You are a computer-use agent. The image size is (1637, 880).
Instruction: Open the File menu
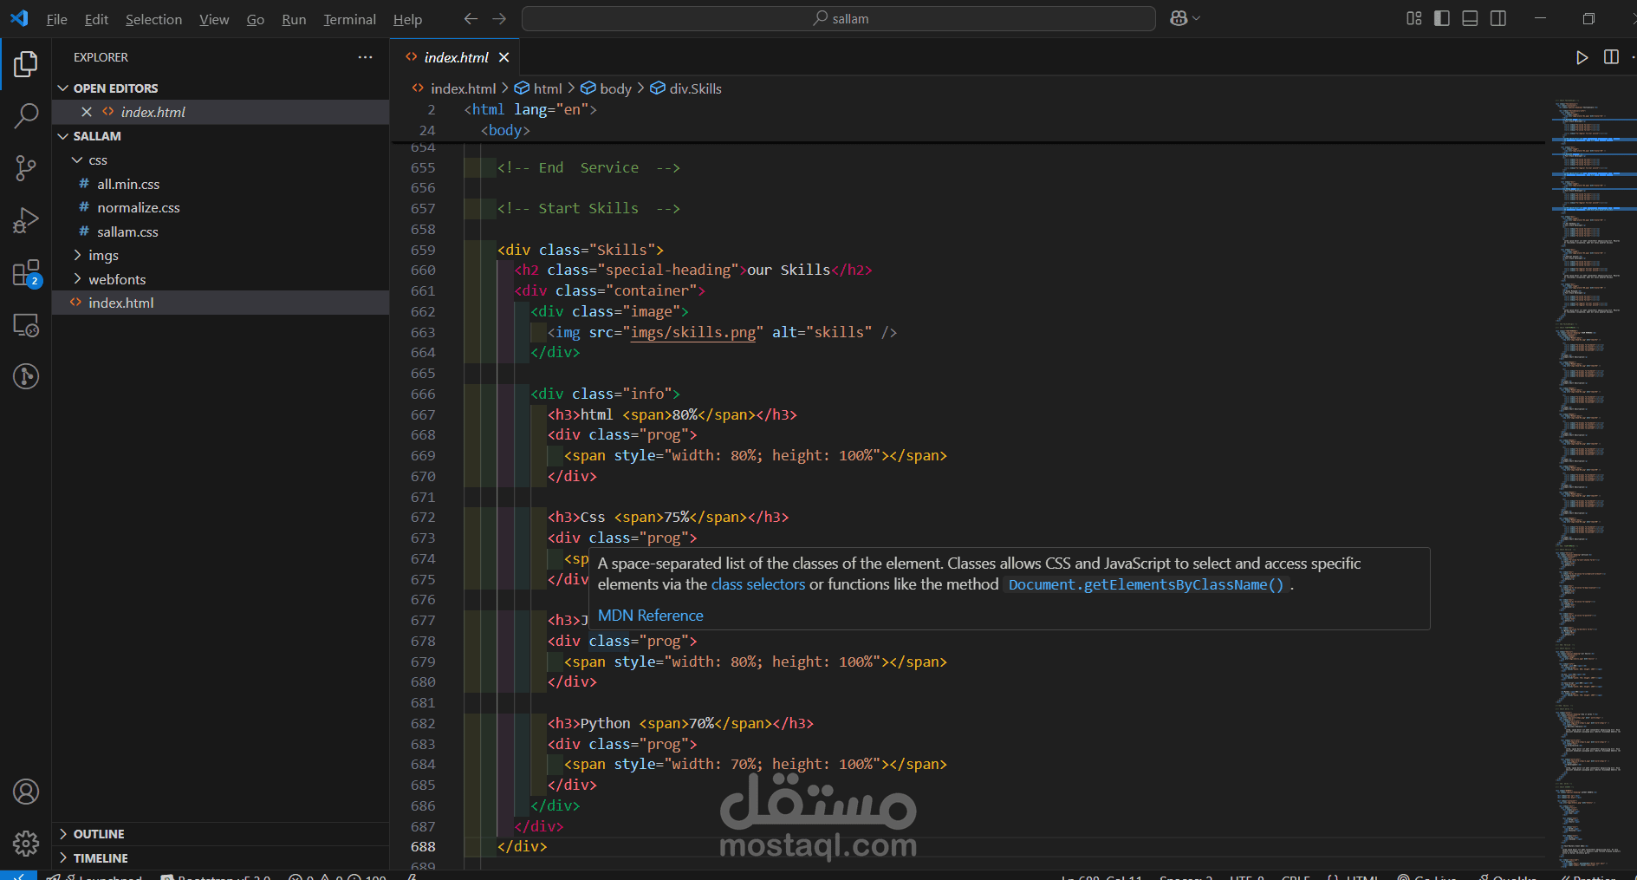[56, 19]
